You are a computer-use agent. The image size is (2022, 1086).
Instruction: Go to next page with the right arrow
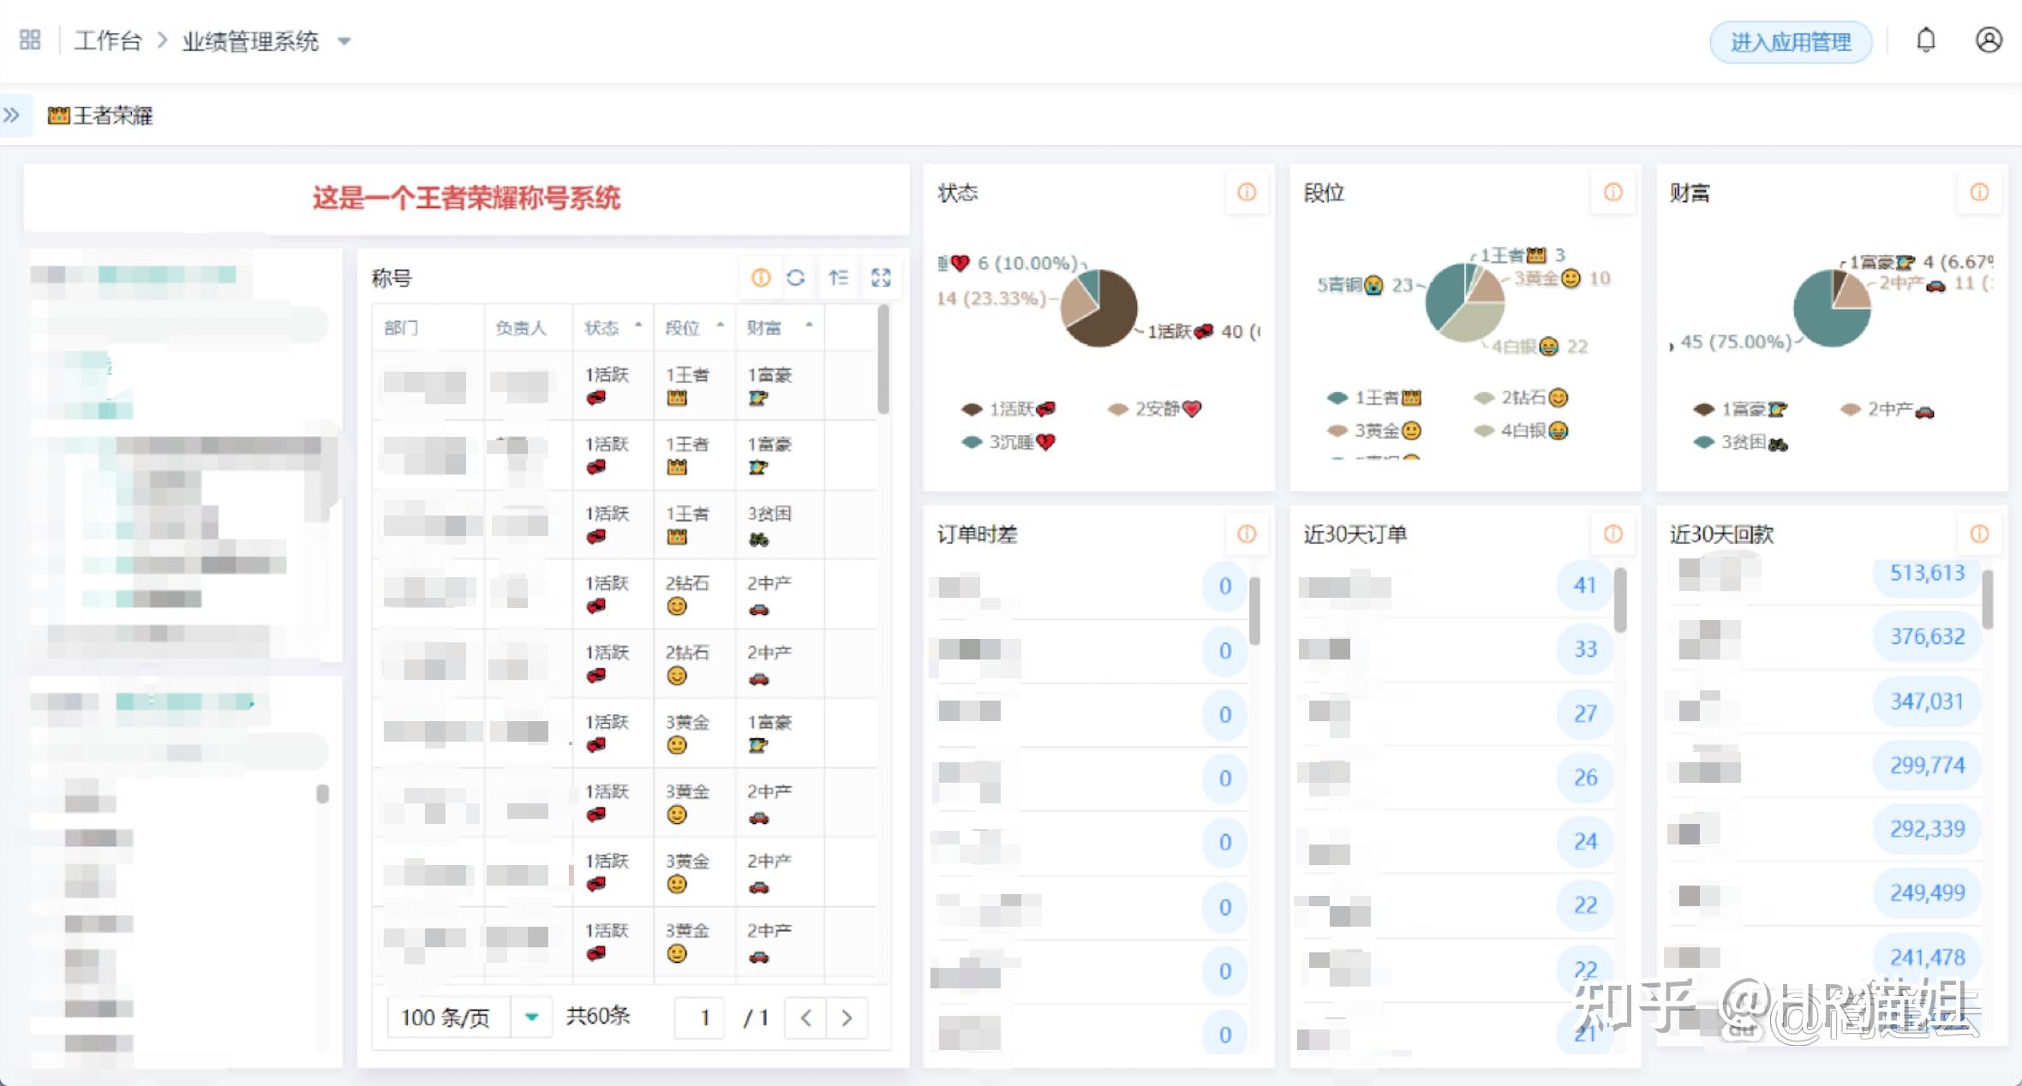846,1018
